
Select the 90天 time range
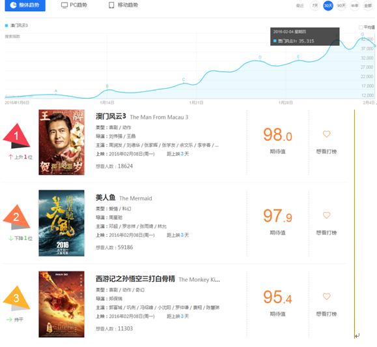point(341,5)
